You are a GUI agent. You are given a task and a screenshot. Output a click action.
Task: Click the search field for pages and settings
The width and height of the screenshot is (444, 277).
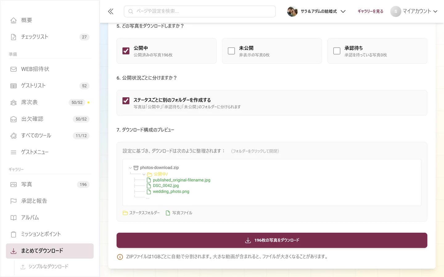(200, 11)
